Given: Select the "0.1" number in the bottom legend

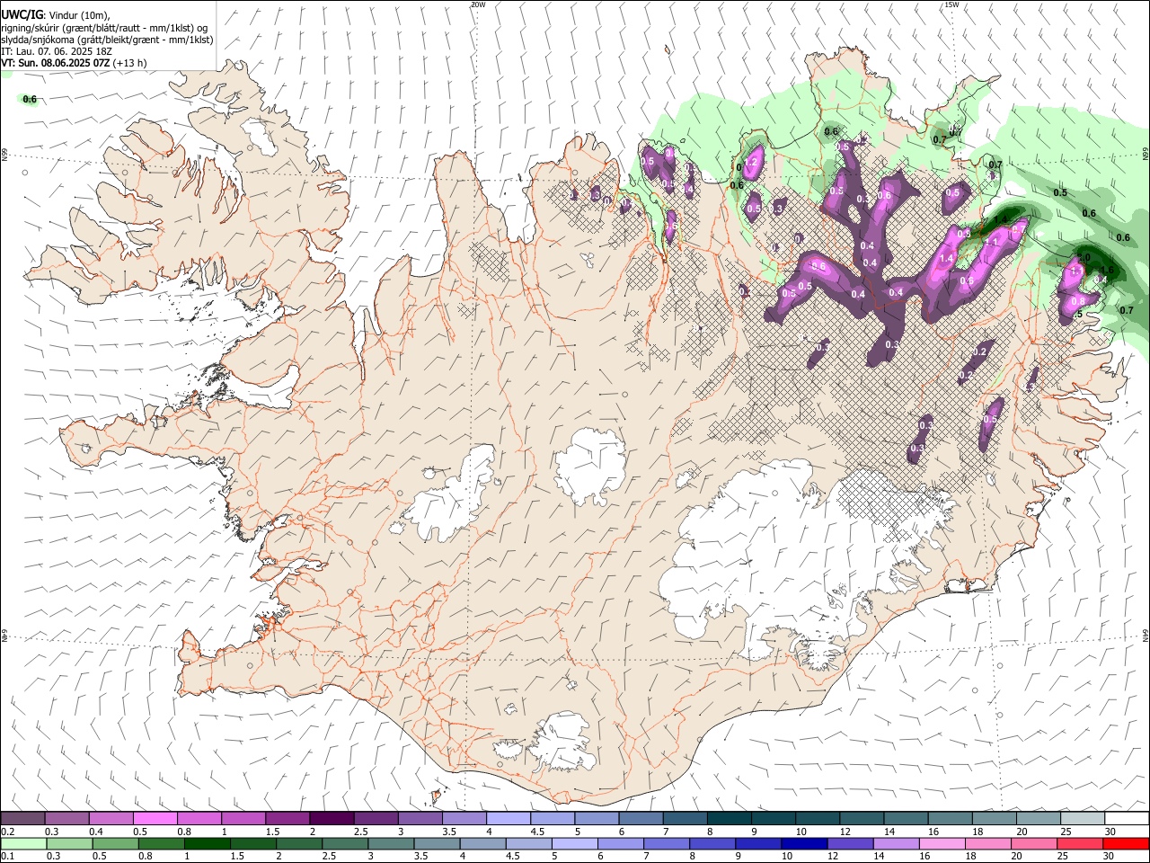Looking at the screenshot, I should coord(8,858).
